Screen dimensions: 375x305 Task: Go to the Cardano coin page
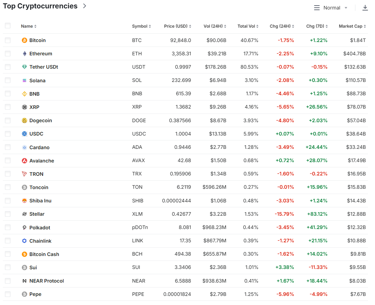pyautogui.click(x=40, y=147)
